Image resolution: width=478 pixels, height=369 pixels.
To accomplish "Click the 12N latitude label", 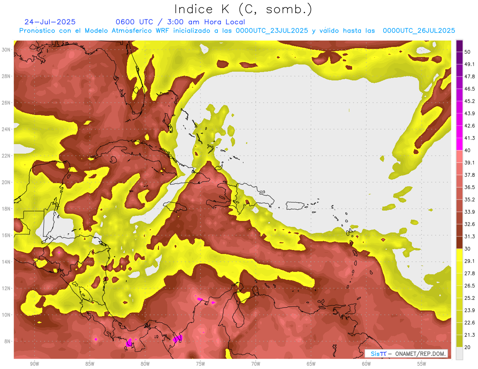I will tap(6, 288).
